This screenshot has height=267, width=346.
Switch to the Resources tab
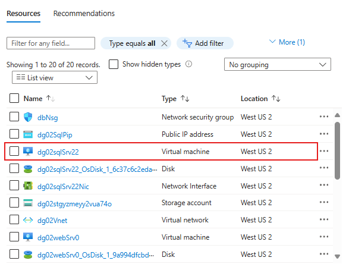pos(23,14)
